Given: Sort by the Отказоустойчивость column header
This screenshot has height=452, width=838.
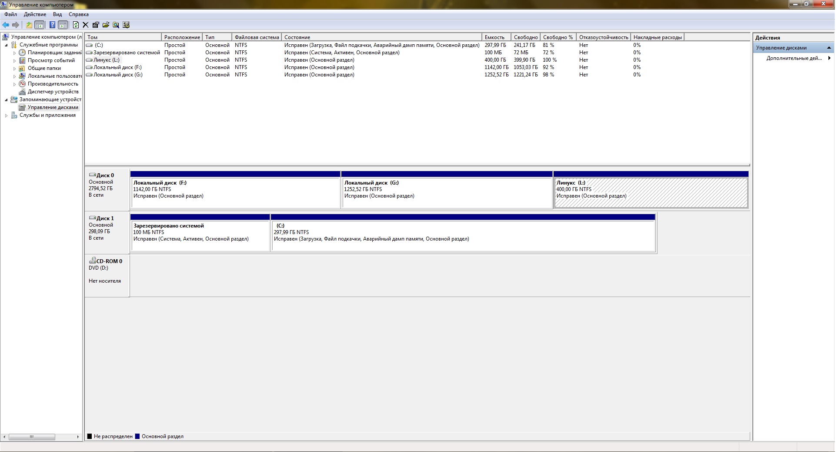Looking at the screenshot, I should coord(604,37).
